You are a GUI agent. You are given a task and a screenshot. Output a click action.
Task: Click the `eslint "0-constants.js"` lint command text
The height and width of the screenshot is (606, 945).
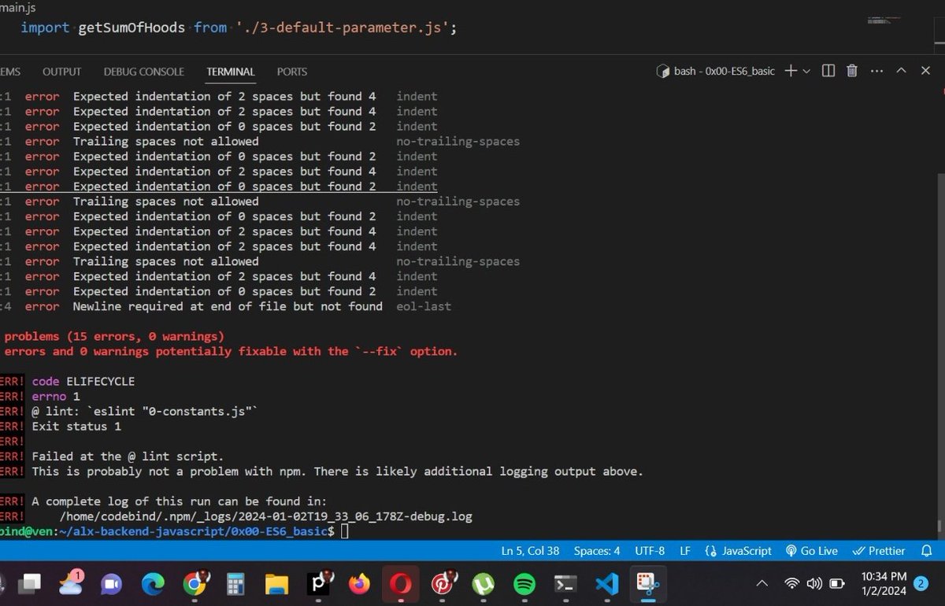point(172,412)
